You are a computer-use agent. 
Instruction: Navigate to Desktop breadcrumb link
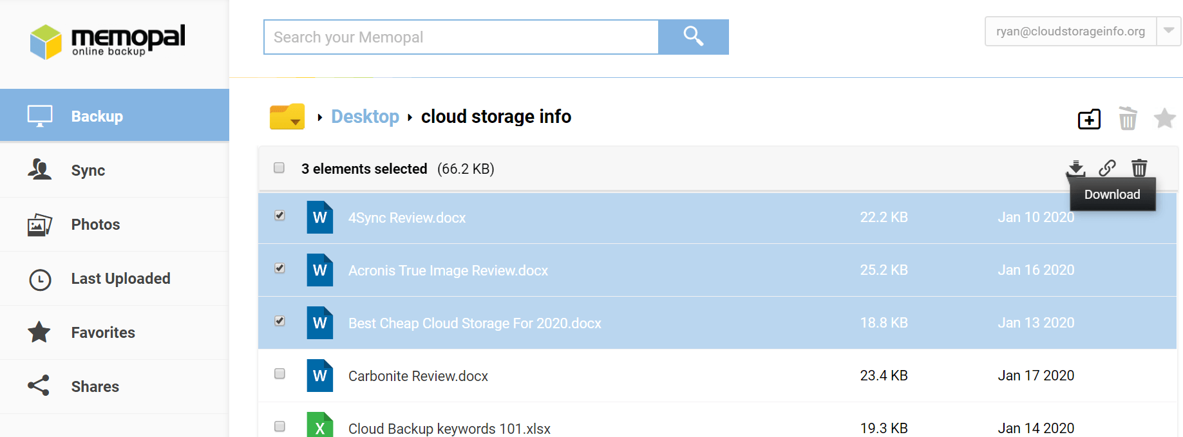[x=365, y=116]
